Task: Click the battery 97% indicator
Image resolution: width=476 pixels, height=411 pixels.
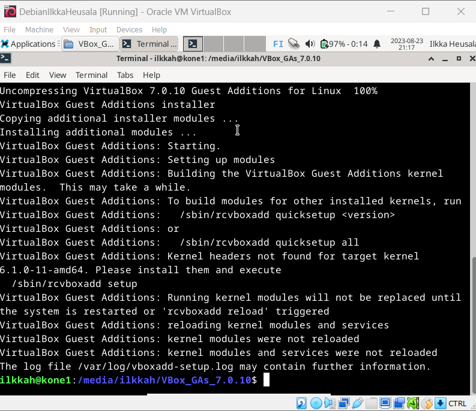Action: [345, 44]
